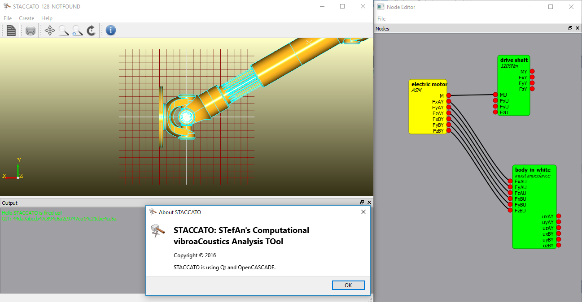The height and width of the screenshot is (302, 582).
Task: Click the FyY port on drive shaft
Action: 532,83
